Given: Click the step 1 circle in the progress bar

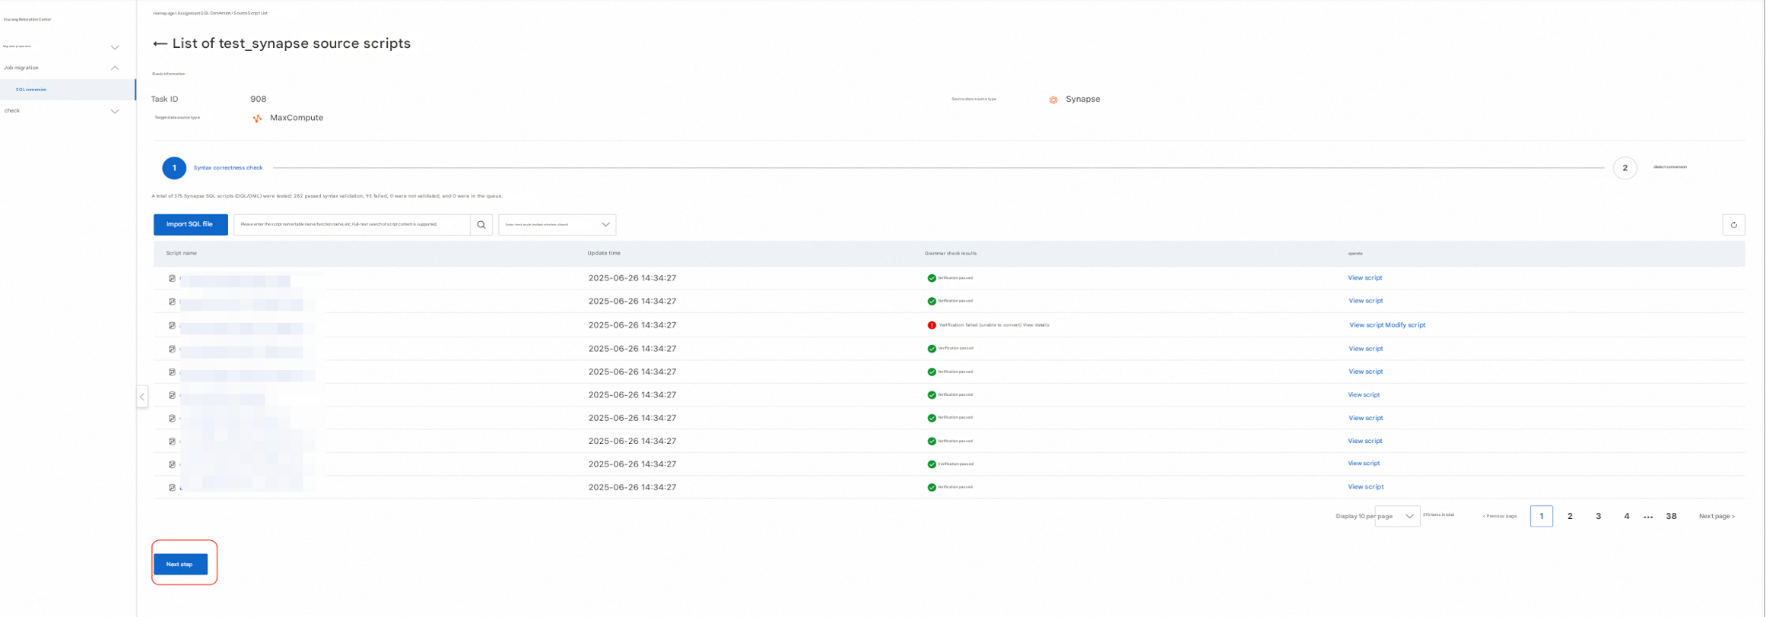Looking at the screenshot, I should [174, 168].
